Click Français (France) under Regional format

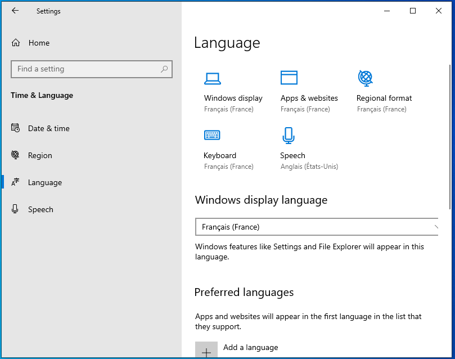[x=381, y=109]
